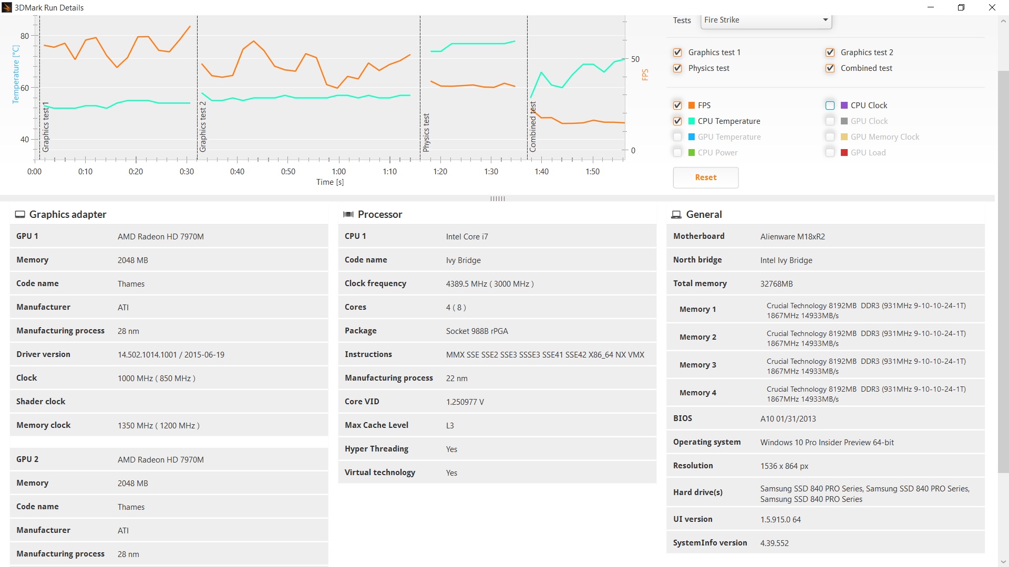The height and width of the screenshot is (567, 1009).
Task: Open the Tests dropdown showing Fire Strike
Action: coord(766,20)
